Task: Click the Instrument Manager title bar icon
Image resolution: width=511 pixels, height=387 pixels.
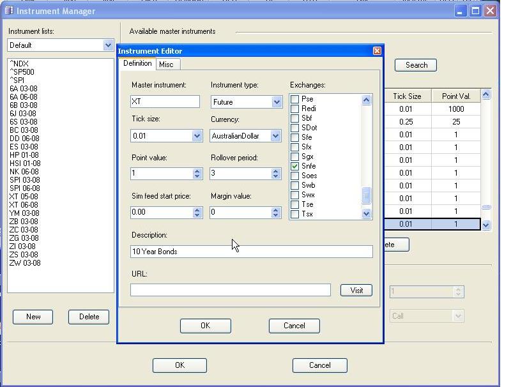Action: 8,11
